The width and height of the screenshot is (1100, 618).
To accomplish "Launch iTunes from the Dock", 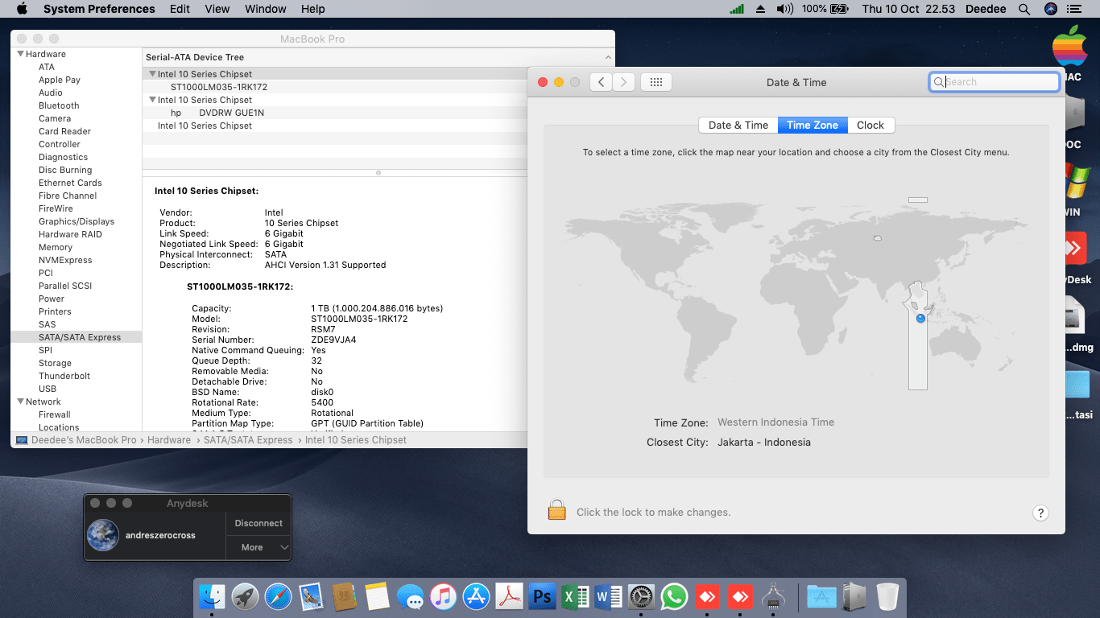I will pos(443,596).
